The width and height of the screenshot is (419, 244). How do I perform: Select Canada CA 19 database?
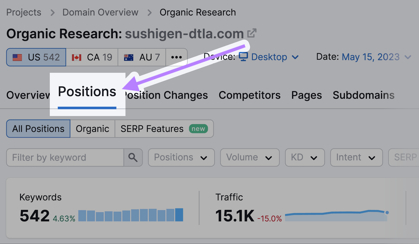pyautogui.click(x=92, y=57)
